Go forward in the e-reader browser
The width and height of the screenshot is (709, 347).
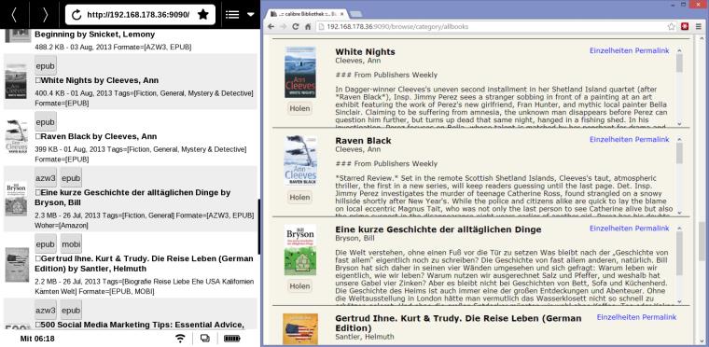click(x=45, y=15)
